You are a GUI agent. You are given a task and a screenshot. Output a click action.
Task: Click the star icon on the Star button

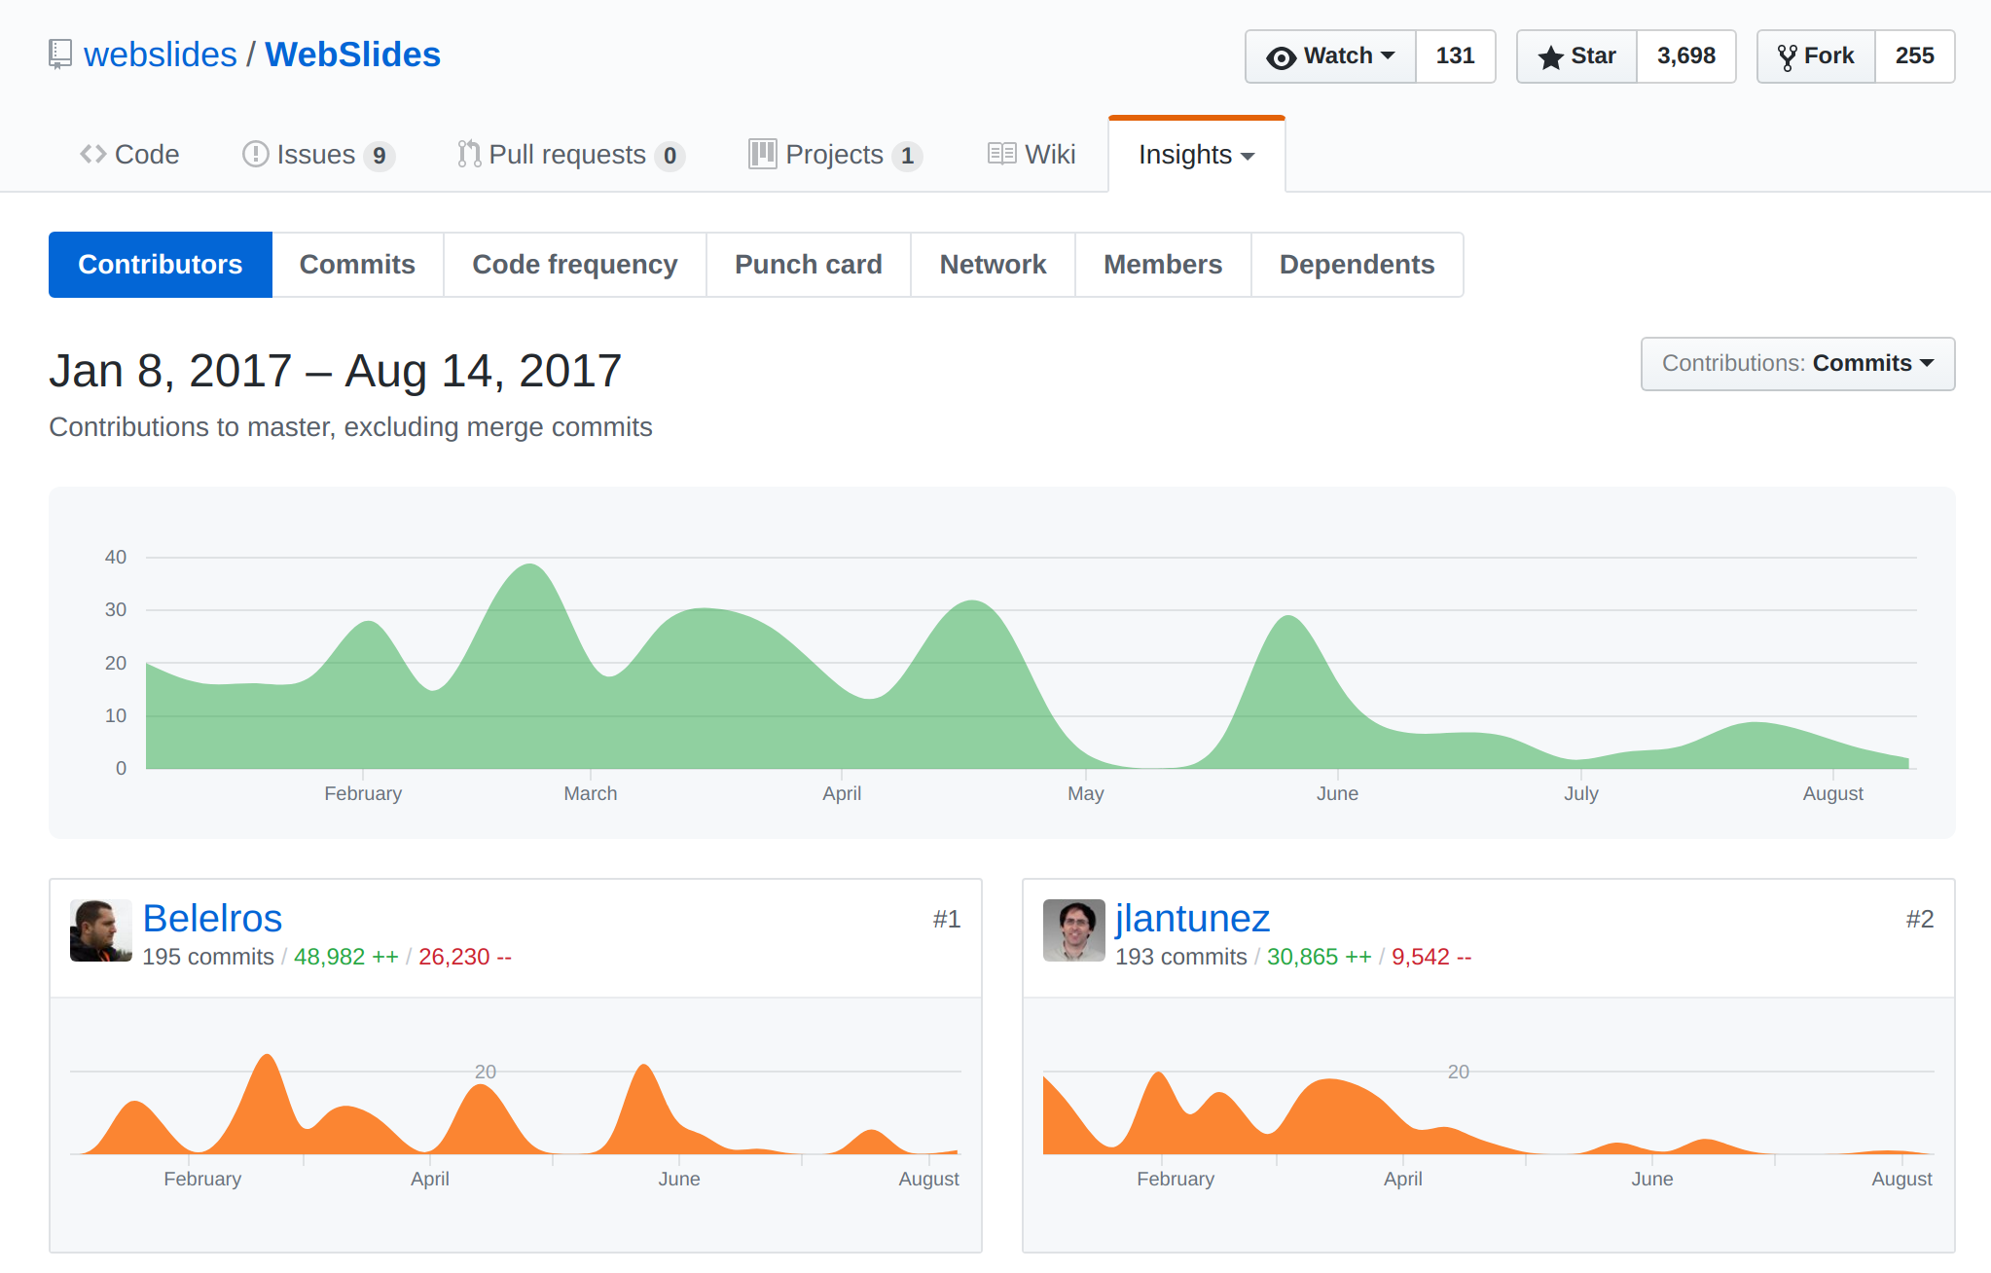coord(1550,56)
